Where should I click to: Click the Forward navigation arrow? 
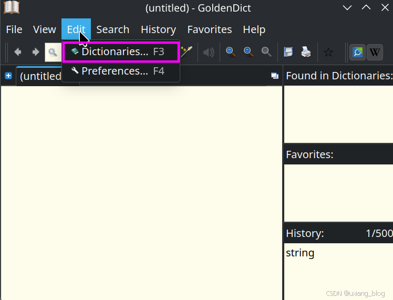[x=36, y=52]
